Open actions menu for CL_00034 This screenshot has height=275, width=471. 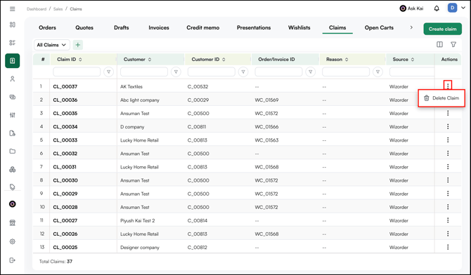pos(448,126)
